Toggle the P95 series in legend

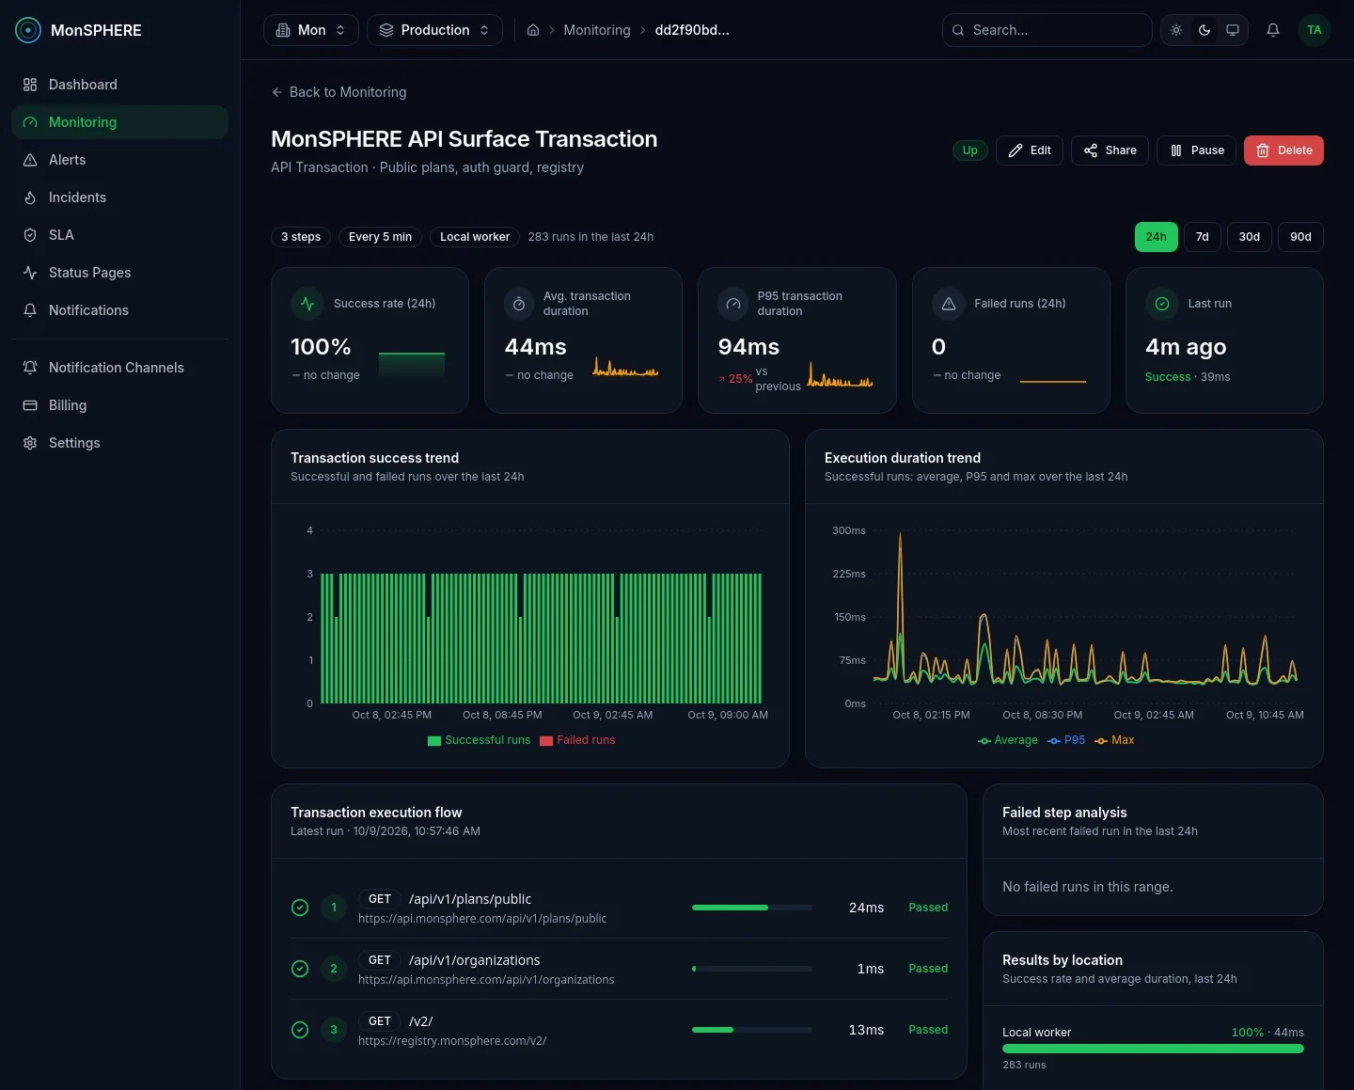click(x=1066, y=740)
